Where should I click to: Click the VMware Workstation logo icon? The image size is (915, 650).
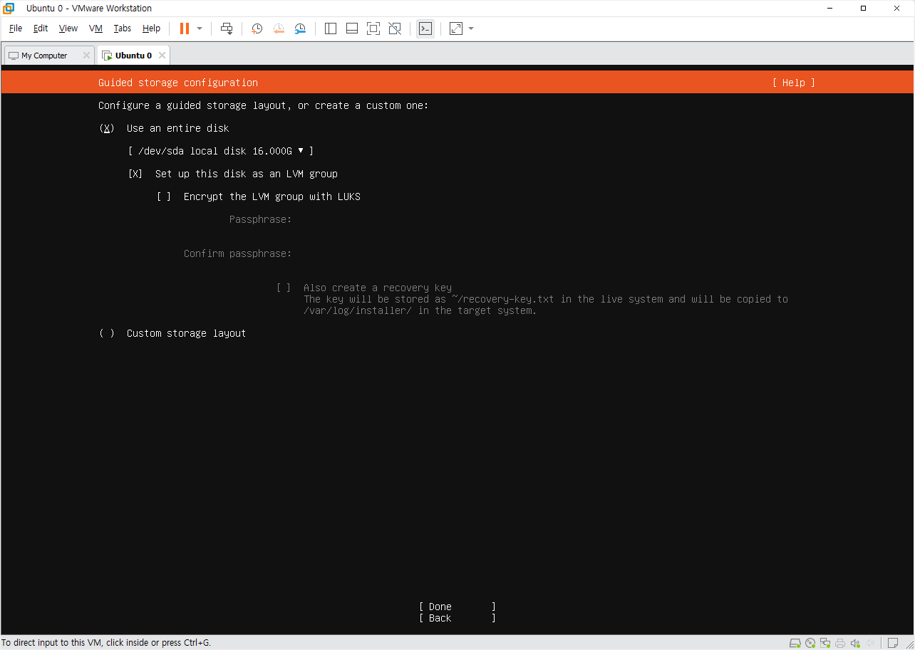(x=9, y=9)
